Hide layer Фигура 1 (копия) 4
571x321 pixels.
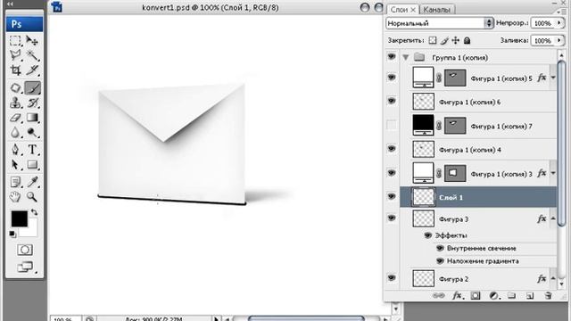point(392,149)
